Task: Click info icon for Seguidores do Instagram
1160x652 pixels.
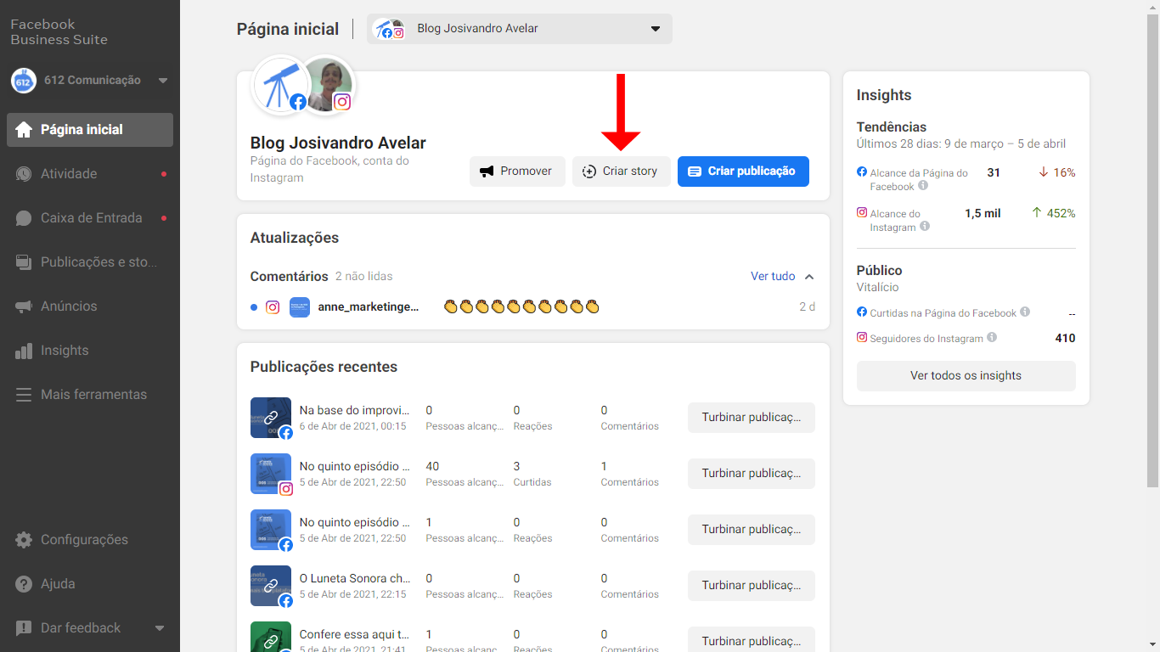Action: tap(992, 338)
